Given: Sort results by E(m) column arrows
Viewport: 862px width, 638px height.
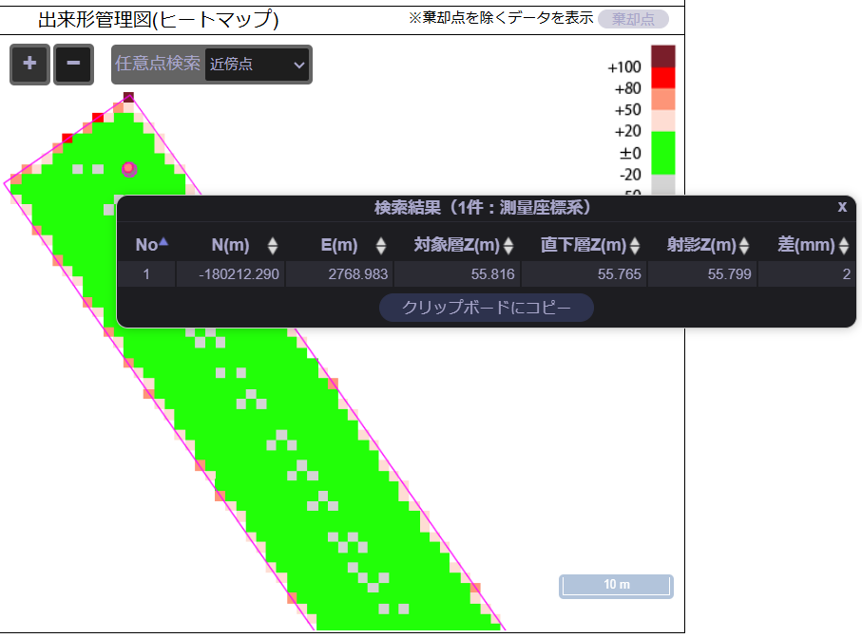Looking at the screenshot, I should [x=381, y=246].
